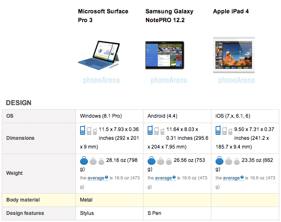The height and width of the screenshot is (222, 281).
Task: Click the blue weight icon for Galaxy NotePRO
Action: pos(151,161)
